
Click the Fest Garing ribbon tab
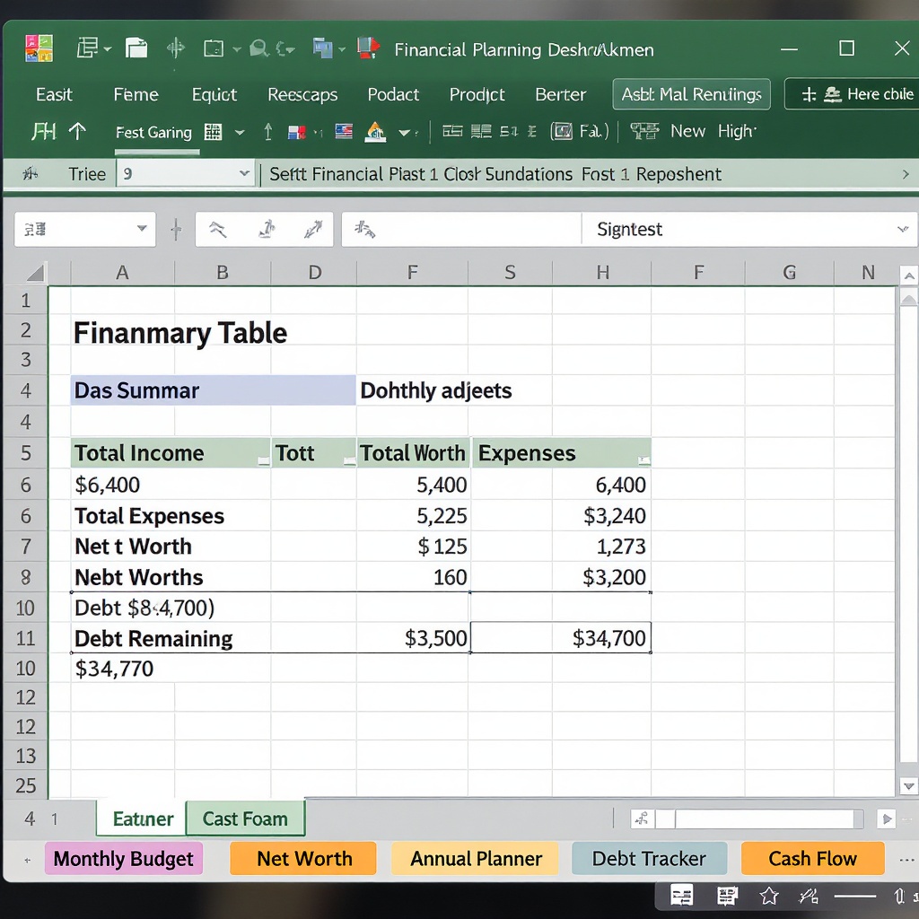(x=154, y=133)
